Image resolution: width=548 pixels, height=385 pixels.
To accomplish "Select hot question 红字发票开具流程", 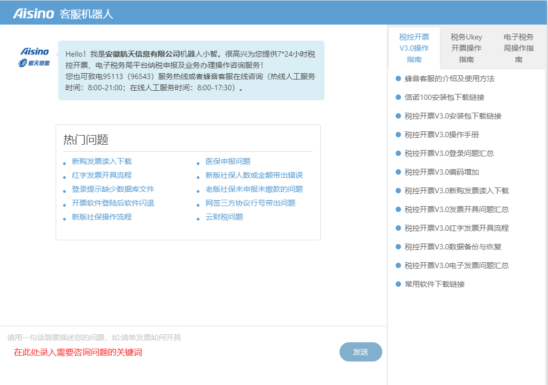I will (x=102, y=175).
